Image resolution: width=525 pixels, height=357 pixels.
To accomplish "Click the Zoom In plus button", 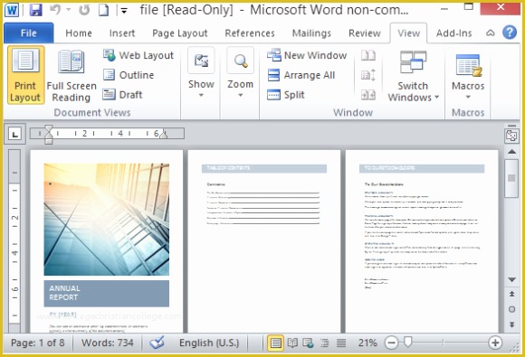I will [x=495, y=343].
